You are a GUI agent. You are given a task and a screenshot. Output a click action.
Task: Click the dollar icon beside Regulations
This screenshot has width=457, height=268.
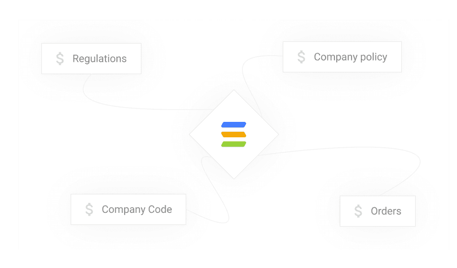click(60, 58)
